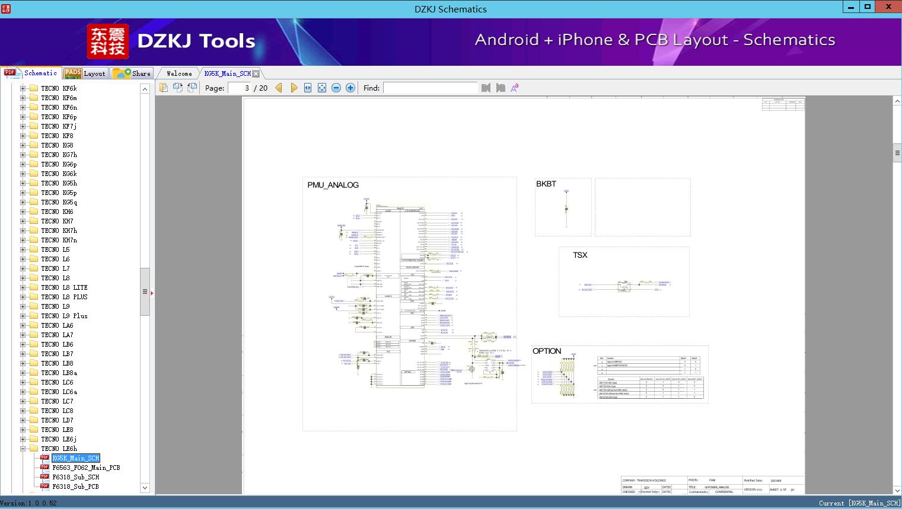The height and width of the screenshot is (509, 902).
Task: Zoom in with the plus icon
Action: (350, 88)
